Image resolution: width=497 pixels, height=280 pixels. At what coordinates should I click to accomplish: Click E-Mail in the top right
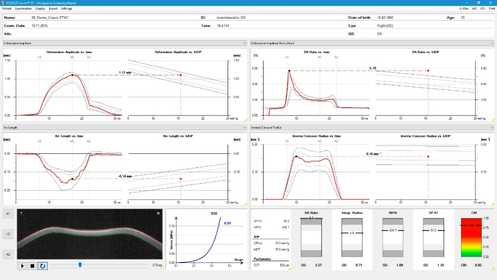(x=464, y=9)
